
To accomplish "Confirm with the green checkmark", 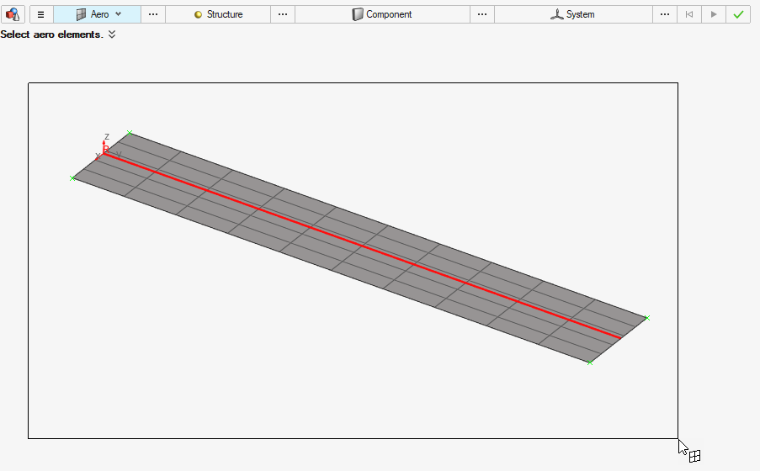I will [738, 14].
